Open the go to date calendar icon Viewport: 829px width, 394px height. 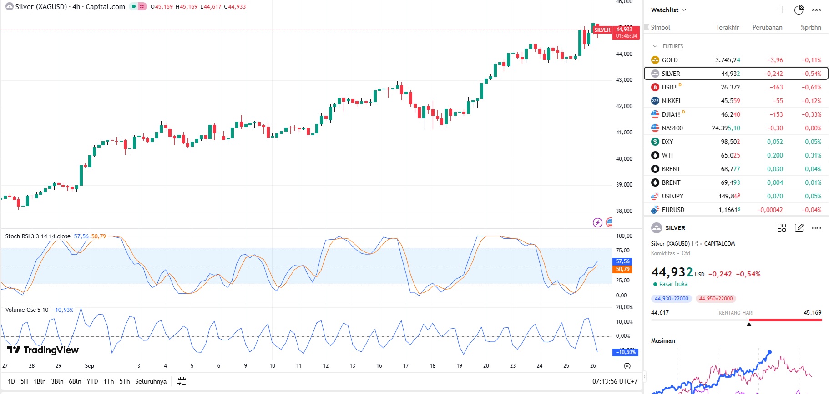point(182,381)
